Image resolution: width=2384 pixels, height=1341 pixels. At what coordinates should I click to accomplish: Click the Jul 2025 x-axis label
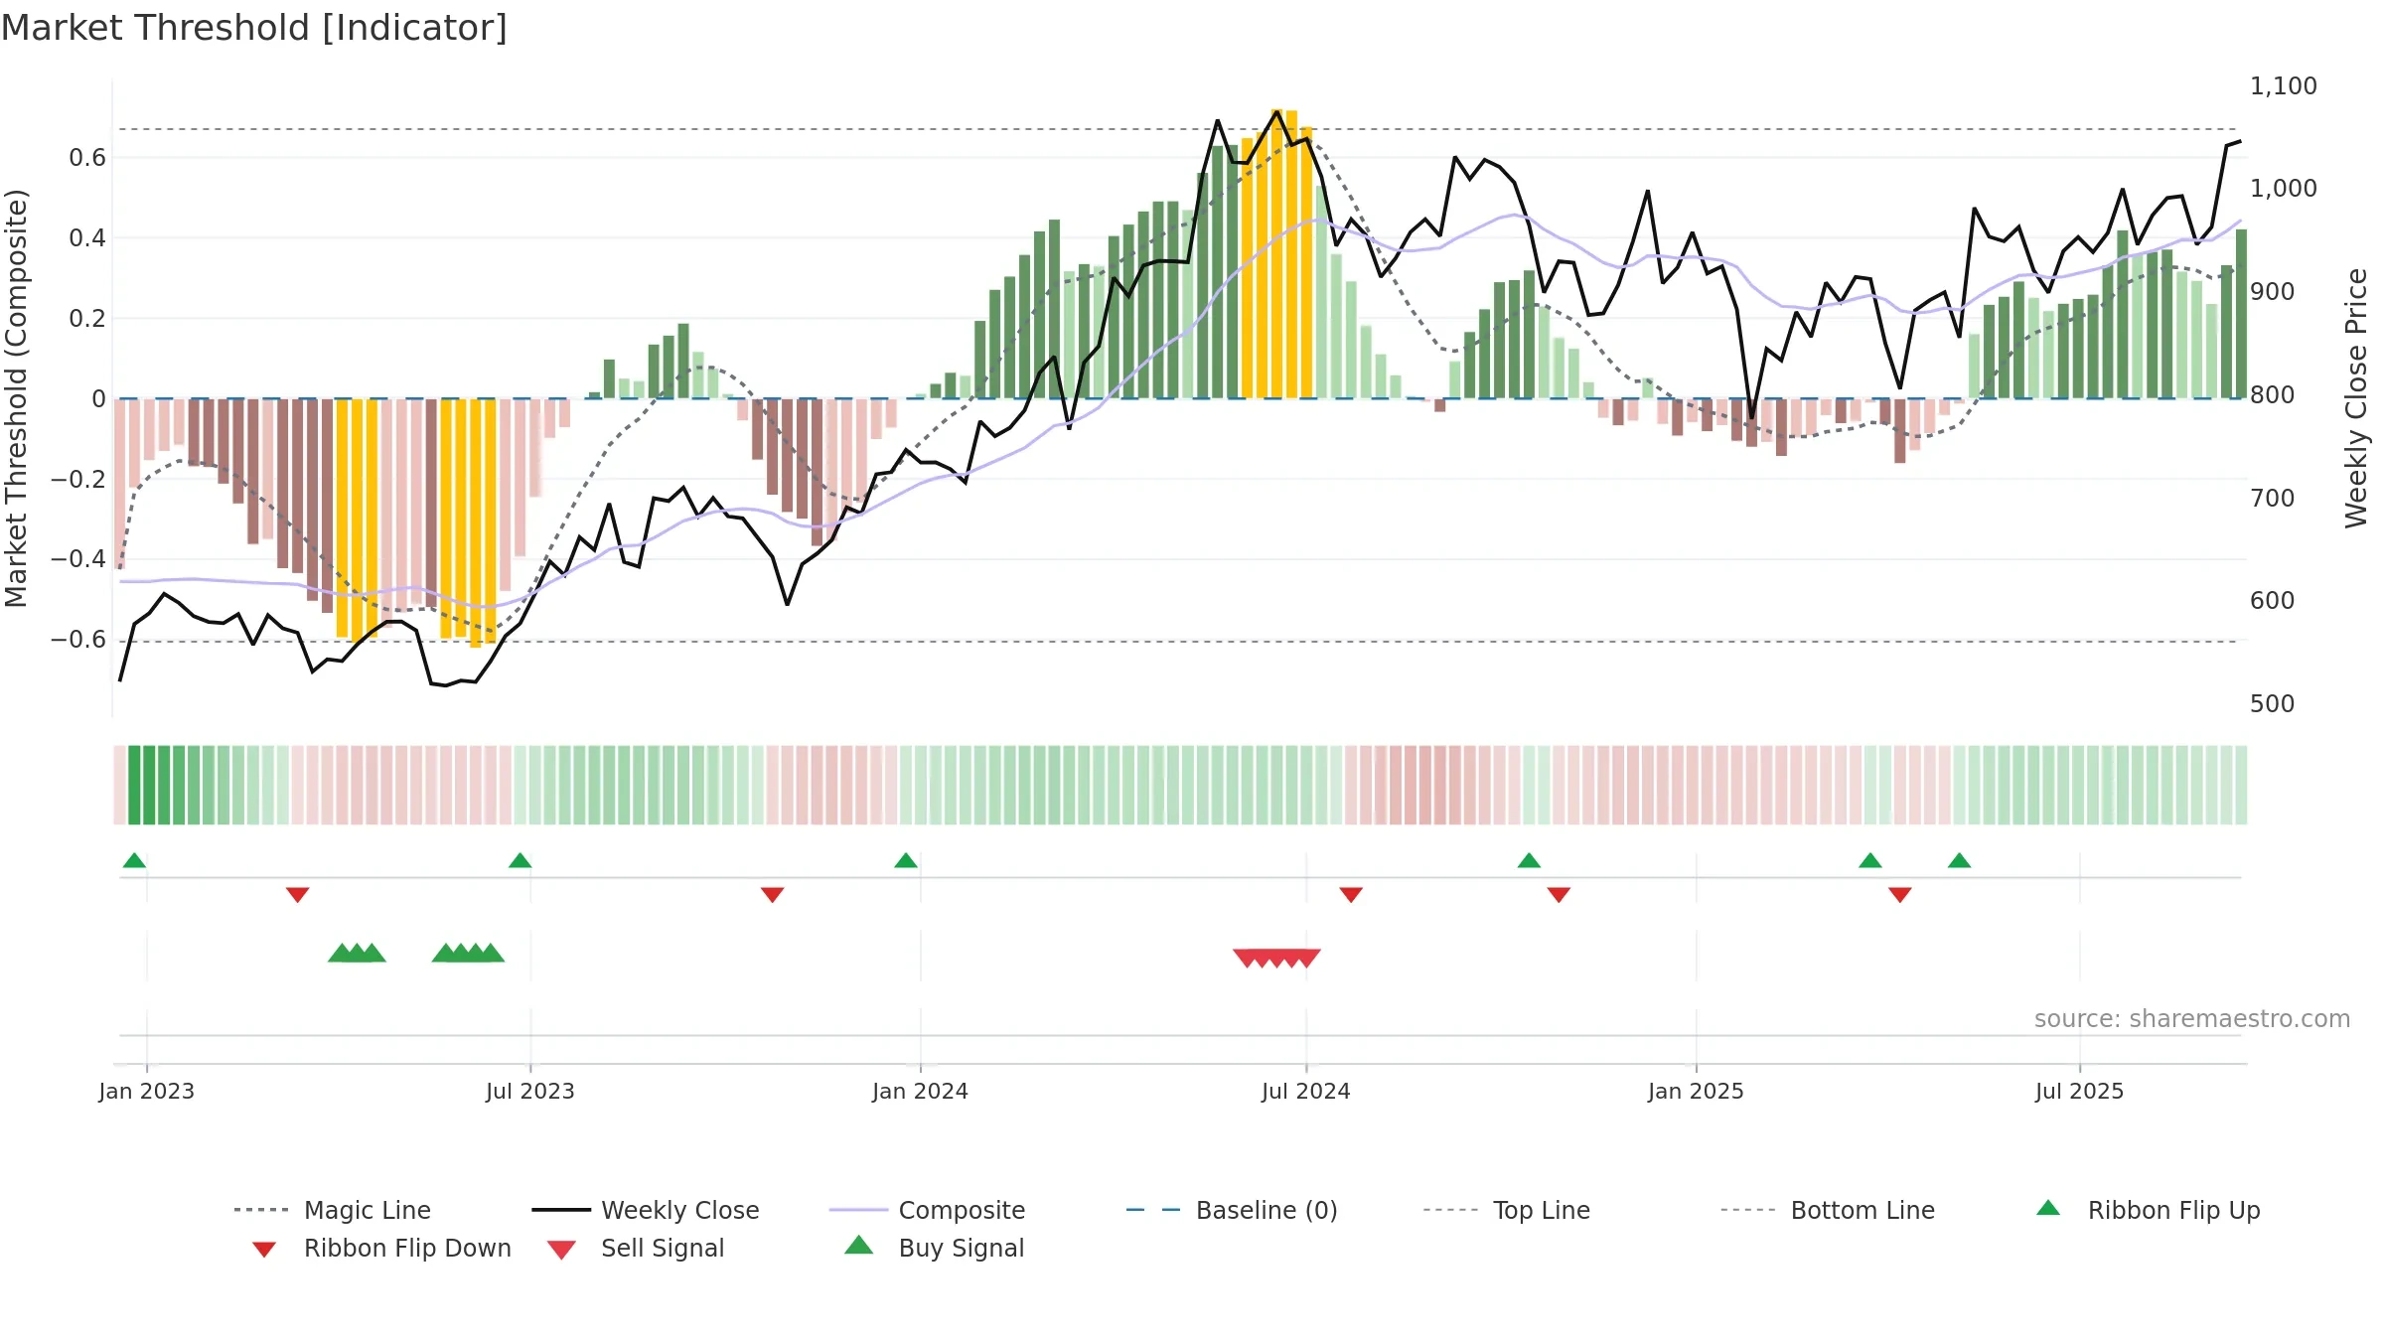point(2079,1091)
